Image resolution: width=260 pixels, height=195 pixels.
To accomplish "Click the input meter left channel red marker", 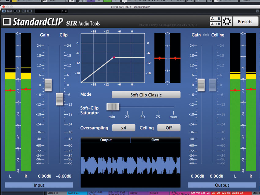I will coord(10,90).
